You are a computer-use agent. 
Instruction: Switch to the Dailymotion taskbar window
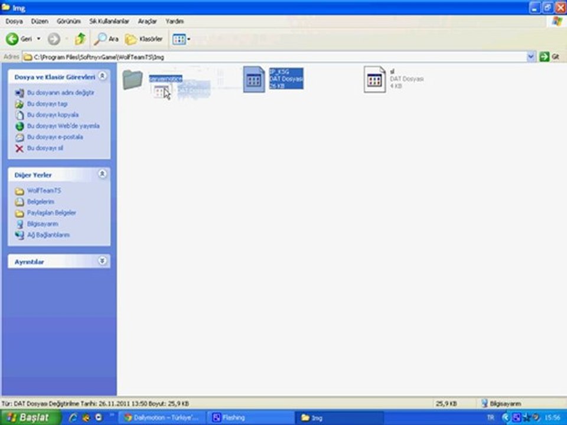coord(162,417)
